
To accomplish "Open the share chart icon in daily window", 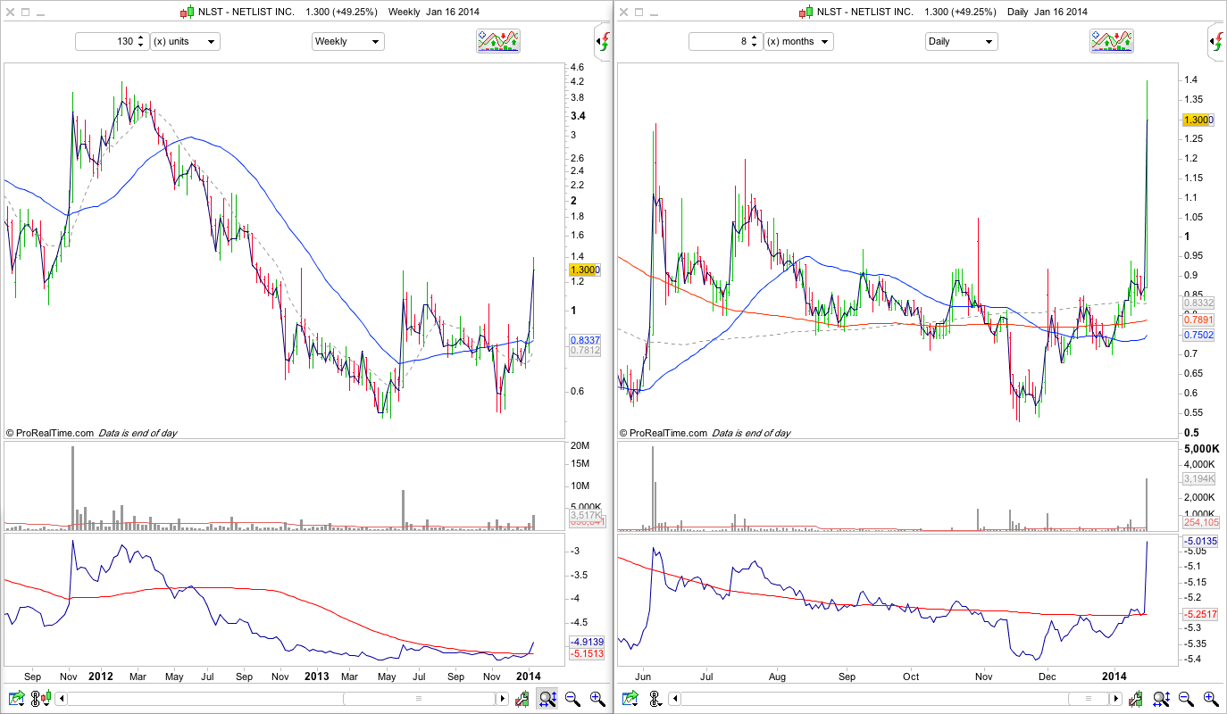I will (x=630, y=699).
